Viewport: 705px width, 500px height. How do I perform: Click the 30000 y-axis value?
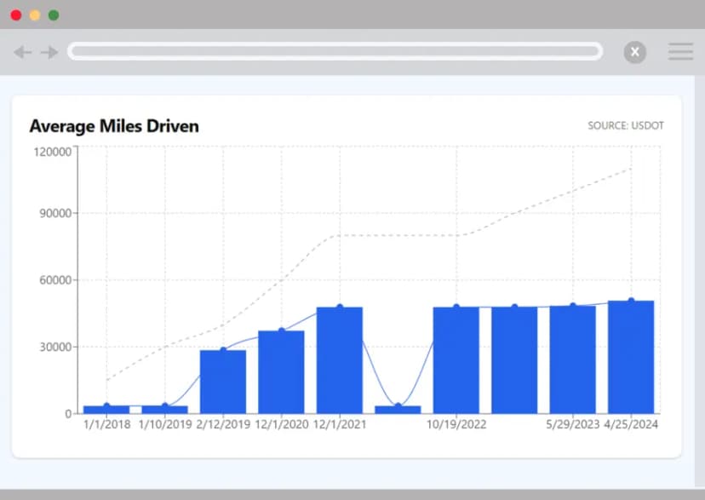(55, 348)
